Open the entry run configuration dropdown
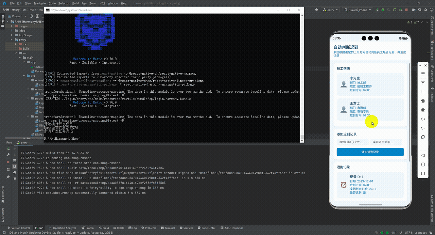435x235 pixels. tap(330, 10)
